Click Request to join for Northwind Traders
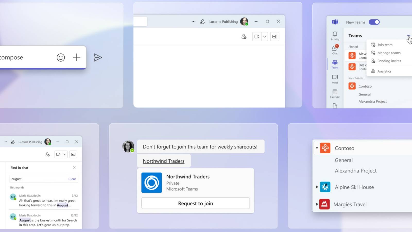The image size is (412, 232). pos(195,203)
